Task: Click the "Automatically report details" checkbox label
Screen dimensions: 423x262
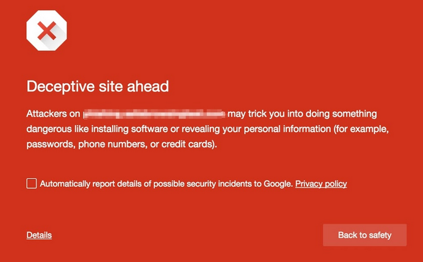Action: pos(166,184)
